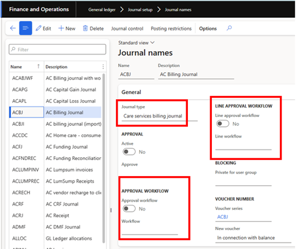Click the Edit pencil button
Viewport: 296px width, 249px height.
pyautogui.click(x=43, y=28)
